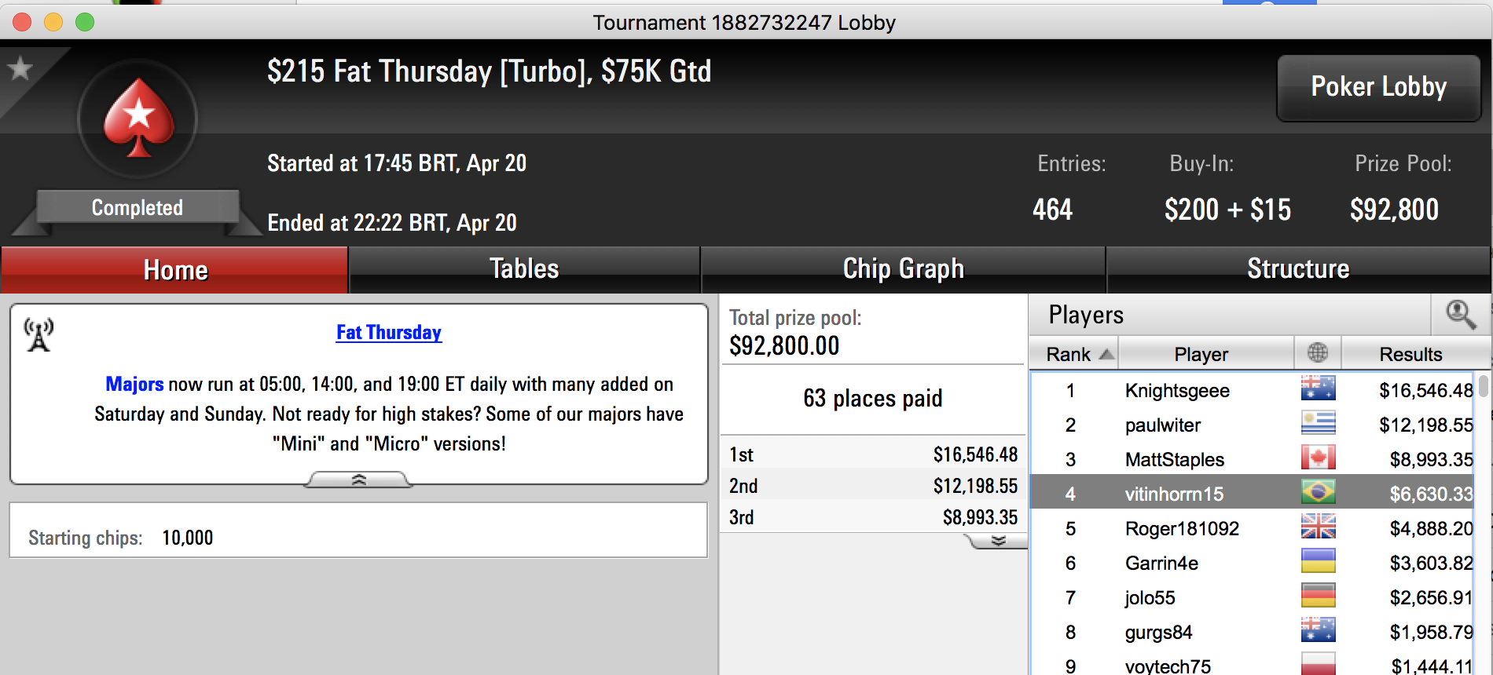Click the favorite star icon
This screenshot has width=1493, height=675.
coord(20,69)
